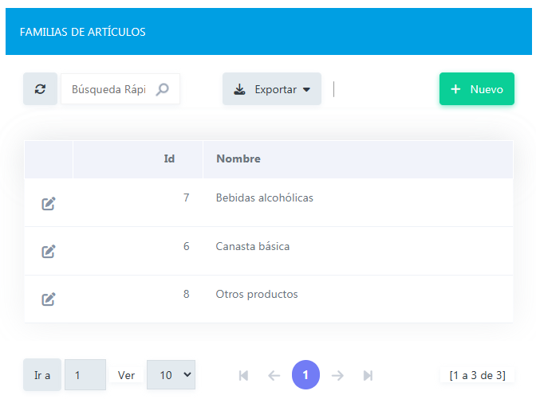Go to the previous page arrow
The height and width of the screenshot is (399, 536).
point(274,375)
